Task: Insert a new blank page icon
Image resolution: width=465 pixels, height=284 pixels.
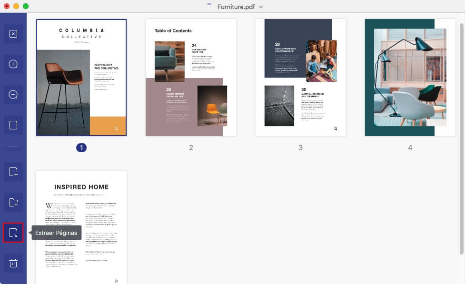Action: 13,172
